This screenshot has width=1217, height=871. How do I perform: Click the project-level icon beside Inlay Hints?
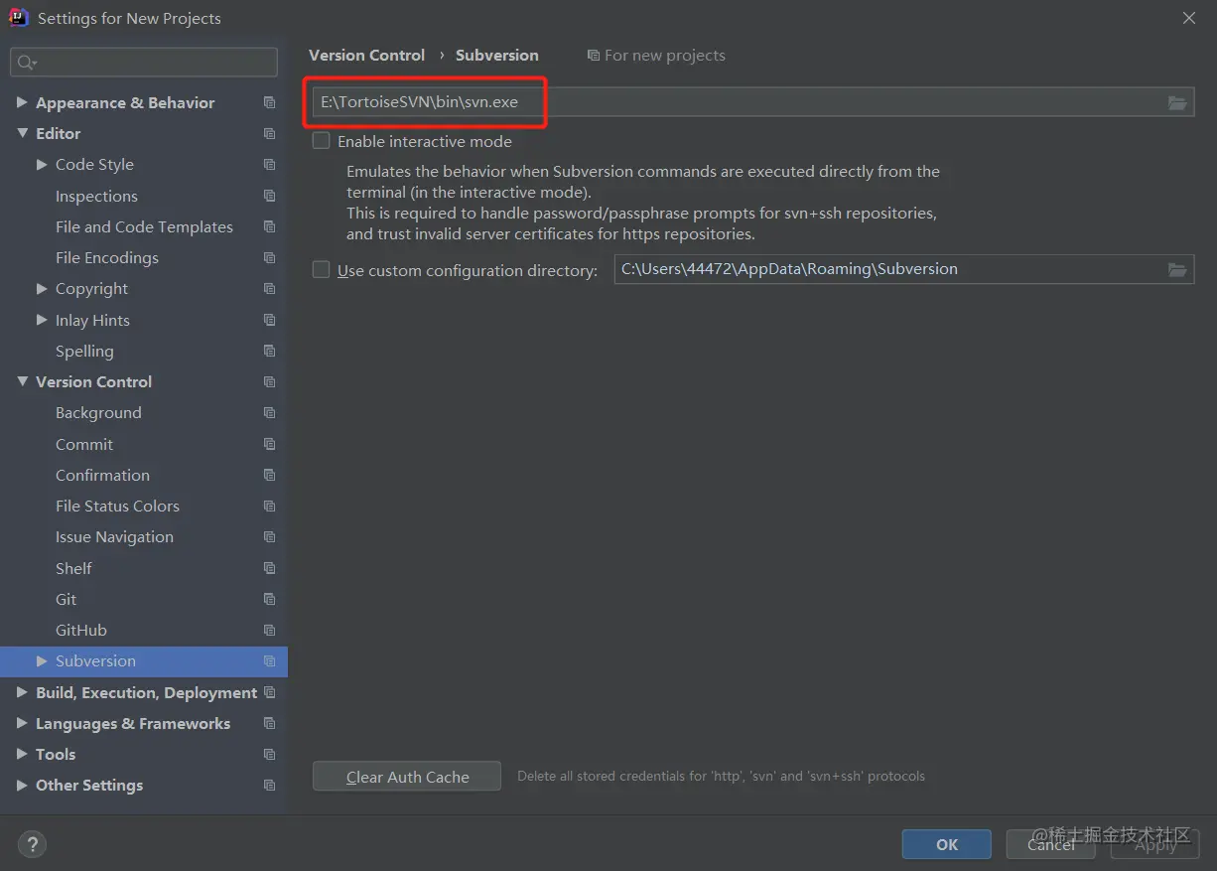coord(269,320)
